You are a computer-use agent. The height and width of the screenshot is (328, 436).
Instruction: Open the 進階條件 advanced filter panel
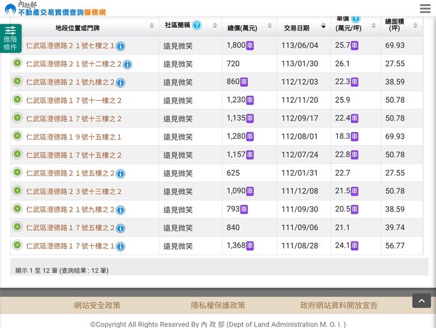point(10,38)
